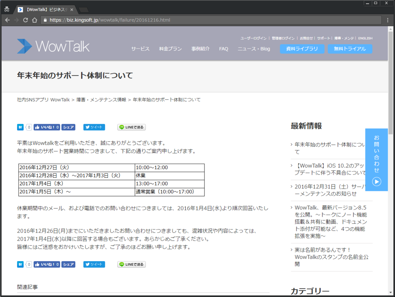Click the 最新情報 sidebar heading
The image size is (395, 297).
(x=306, y=126)
